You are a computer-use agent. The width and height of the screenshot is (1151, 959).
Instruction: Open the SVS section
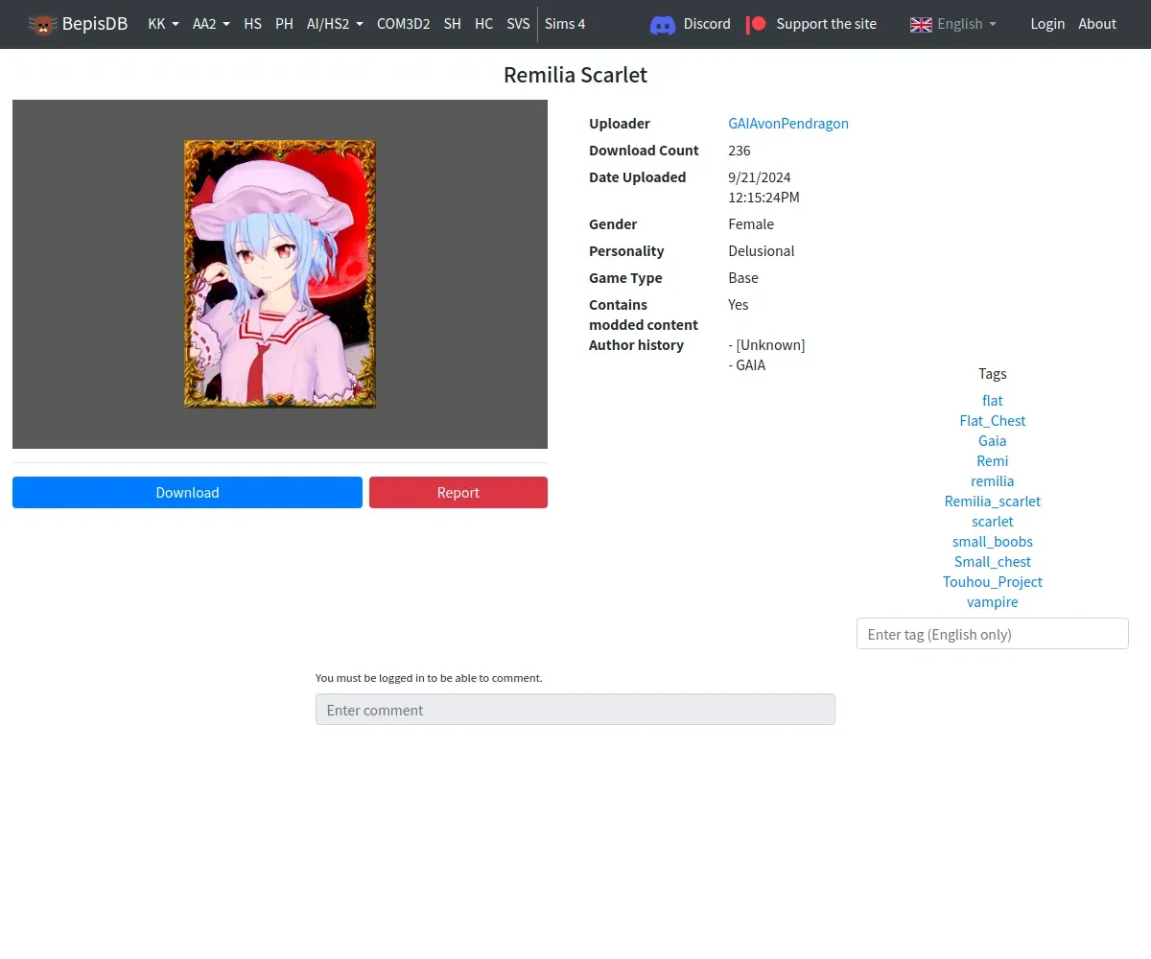[x=518, y=24]
